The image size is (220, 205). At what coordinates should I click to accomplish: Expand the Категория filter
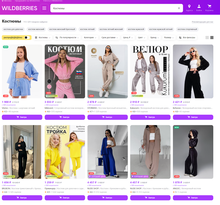pyautogui.click(x=90, y=37)
